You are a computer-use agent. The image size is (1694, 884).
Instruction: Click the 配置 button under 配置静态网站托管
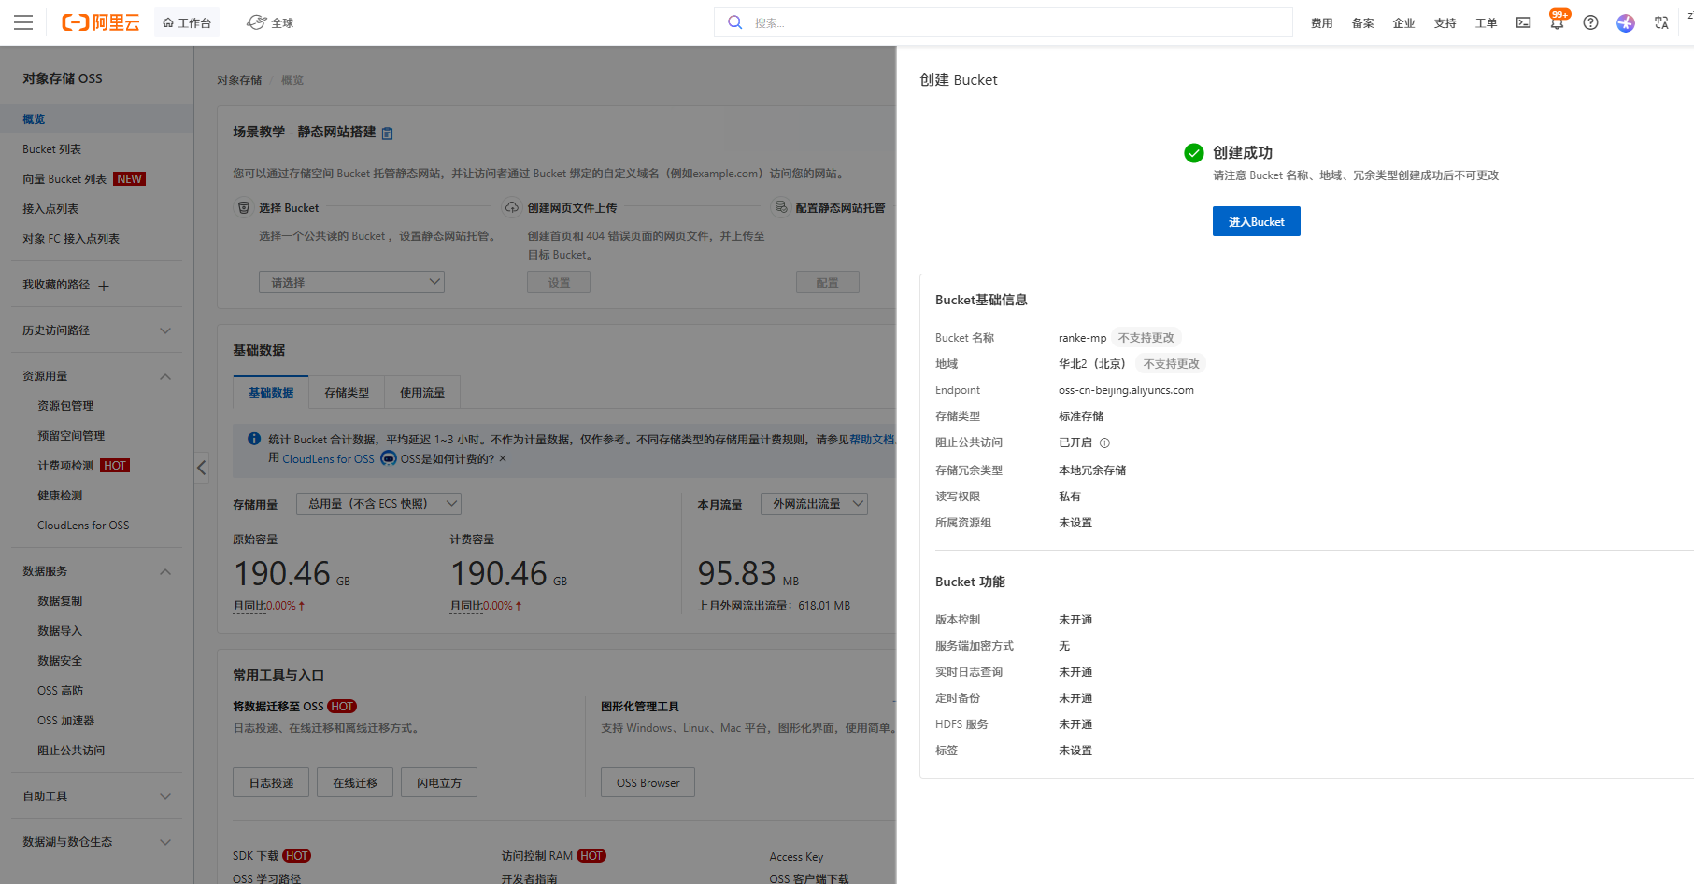coord(827,282)
